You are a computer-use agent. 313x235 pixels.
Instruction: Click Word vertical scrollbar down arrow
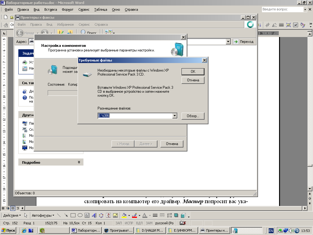[310, 188]
